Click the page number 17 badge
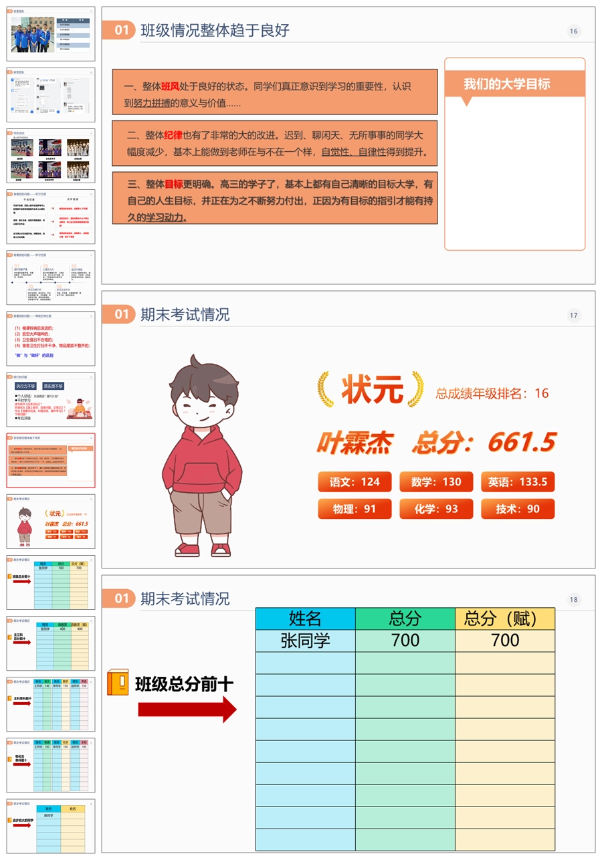The width and height of the screenshot is (602, 860). tap(573, 316)
